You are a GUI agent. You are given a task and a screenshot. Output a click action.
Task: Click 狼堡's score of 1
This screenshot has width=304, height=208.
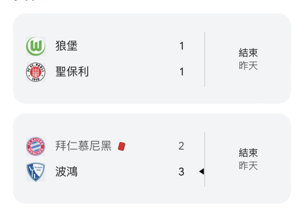(x=182, y=46)
